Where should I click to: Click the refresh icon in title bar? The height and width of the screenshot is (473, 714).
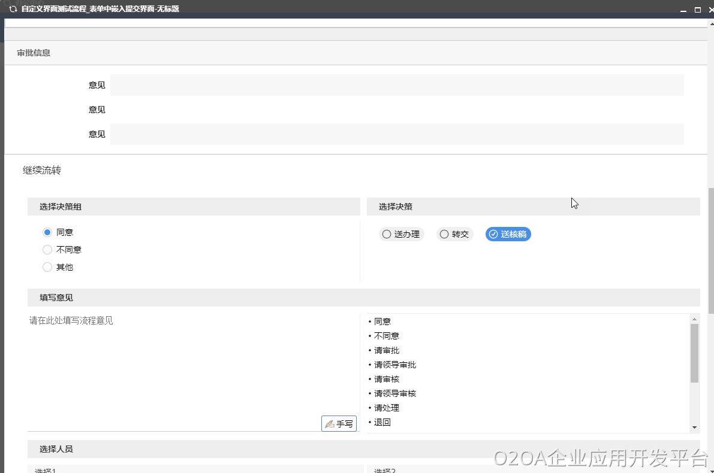[13, 9]
